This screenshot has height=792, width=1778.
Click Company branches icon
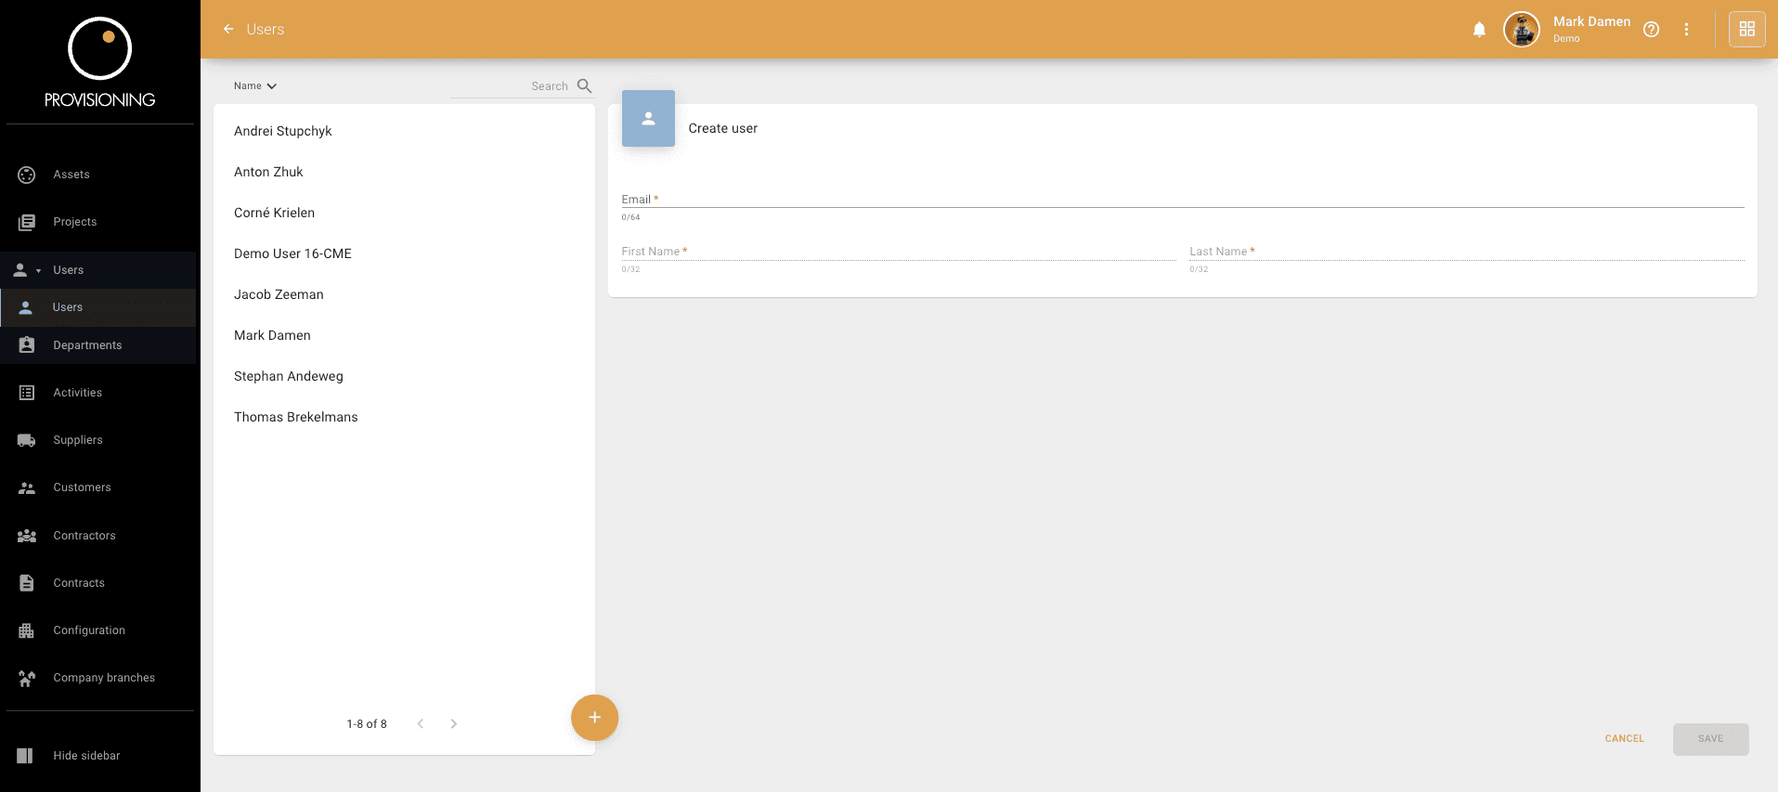coord(27,679)
